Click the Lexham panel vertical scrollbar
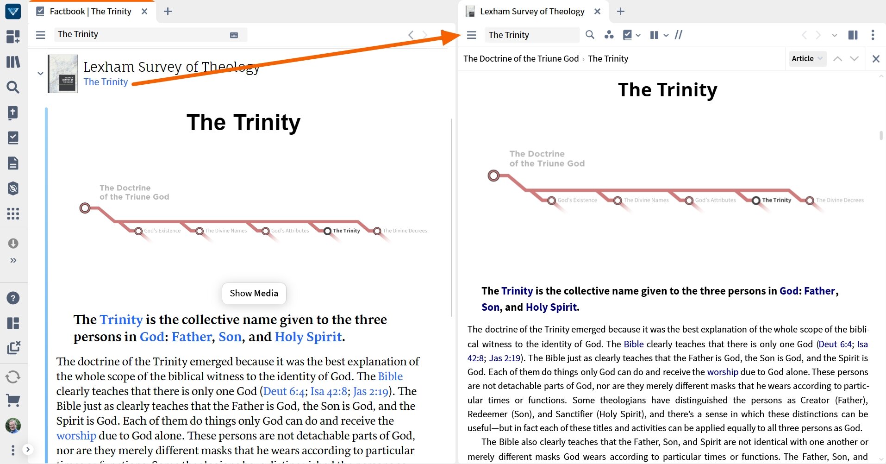 point(881,136)
